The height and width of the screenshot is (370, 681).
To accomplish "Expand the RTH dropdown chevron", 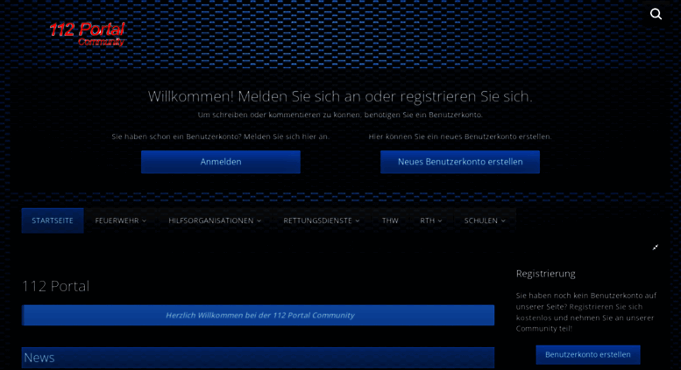I will (440, 221).
